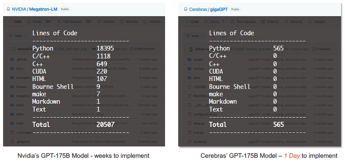Screen dimensions: 345x163
Task: Expand main branch dropdown in gigaGPT
Action: tap(194, 36)
